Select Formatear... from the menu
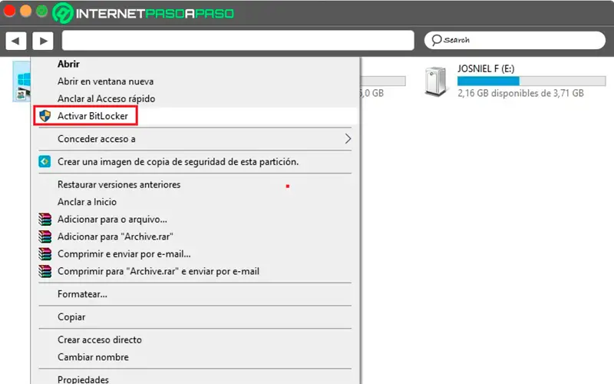The height and width of the screenshot is (384, 614). tap(82, 294)
